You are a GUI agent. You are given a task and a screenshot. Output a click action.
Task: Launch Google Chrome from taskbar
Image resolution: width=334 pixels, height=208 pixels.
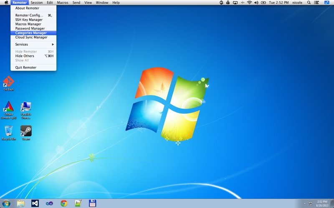tap(64, 203)
